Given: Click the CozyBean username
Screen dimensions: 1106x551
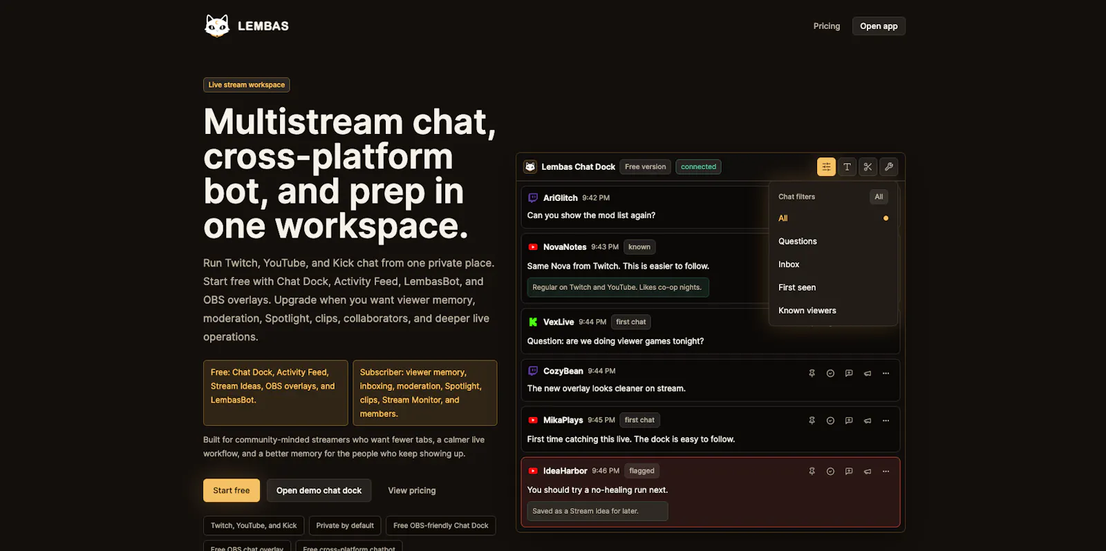Looking at the screenshot, I should point(563,371).
